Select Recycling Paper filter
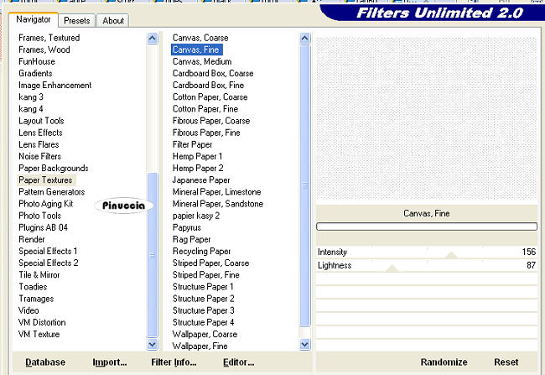545x375 pixels. tap(201, 251)
